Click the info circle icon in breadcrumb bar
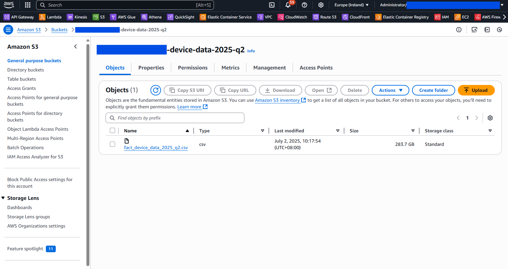508x269 pixels. [x=459, y=30]
